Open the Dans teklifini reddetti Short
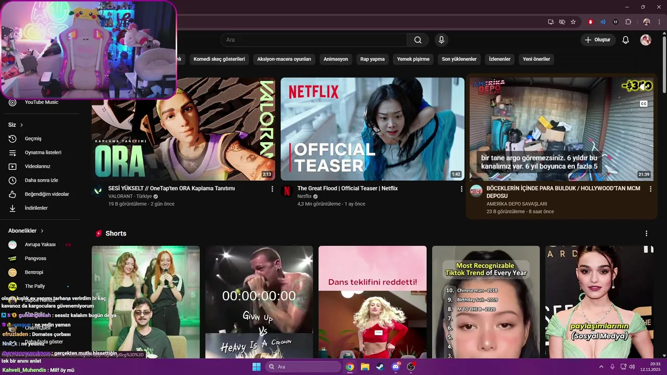This screenshot has width=667, height=375. point(373,302)
